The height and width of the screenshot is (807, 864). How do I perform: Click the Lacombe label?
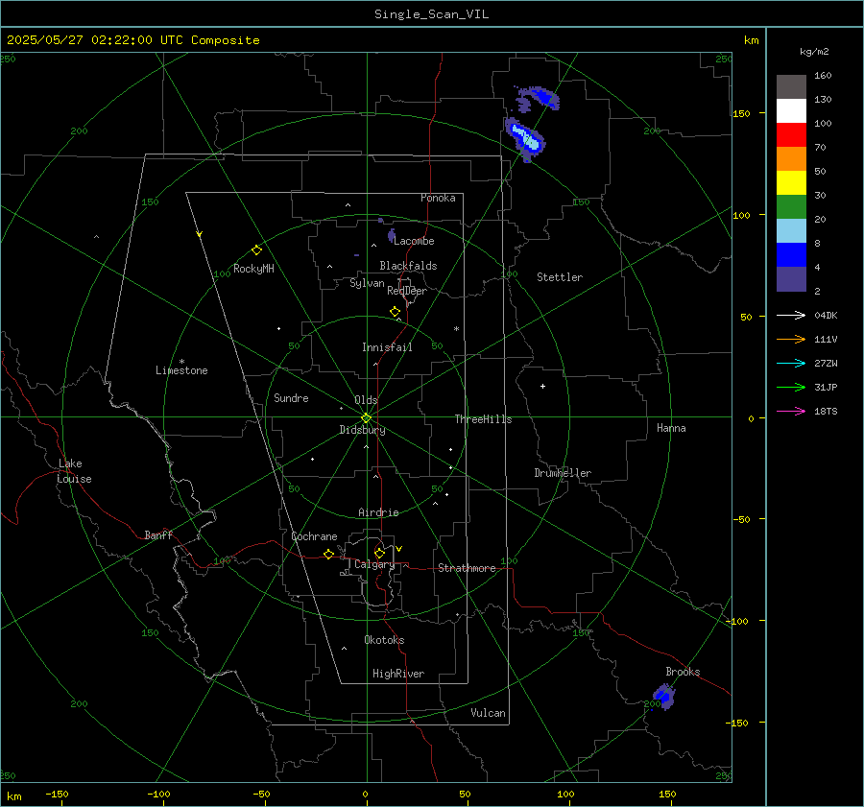coord(414,241)
